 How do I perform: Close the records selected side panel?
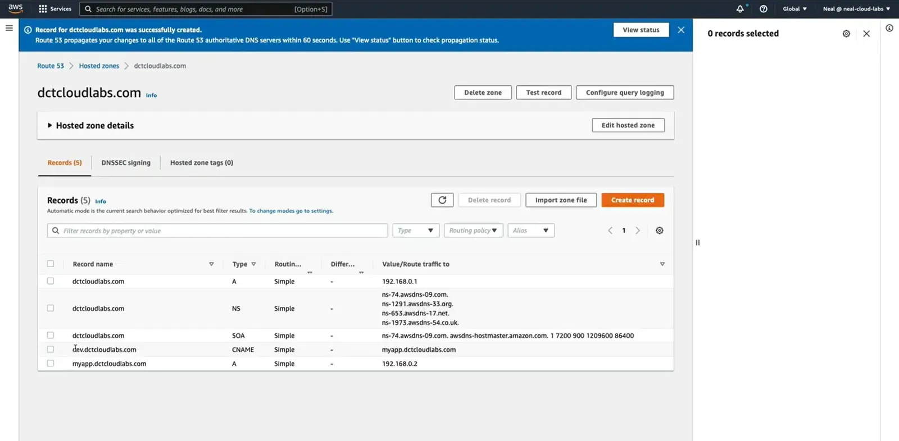click(x=866, y=34)
